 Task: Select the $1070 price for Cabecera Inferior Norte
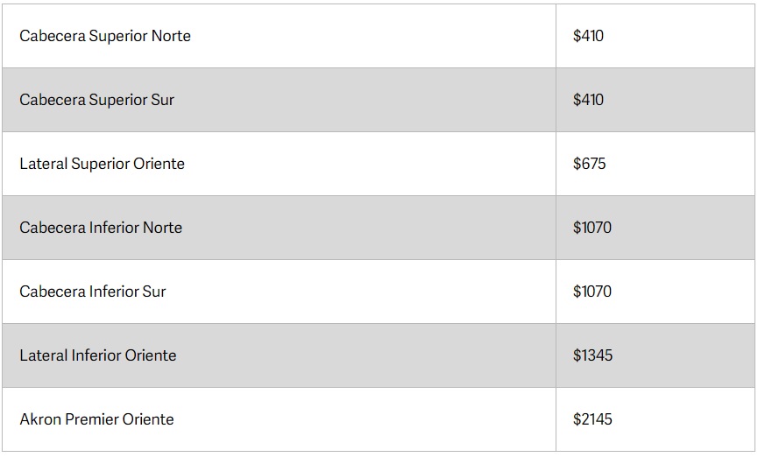click(x=592, y=228)
